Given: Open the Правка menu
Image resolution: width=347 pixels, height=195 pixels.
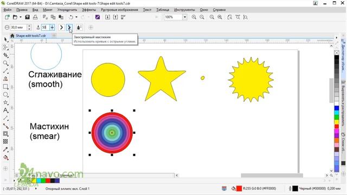Looking at the screenshot, I should tap(22, 10).
